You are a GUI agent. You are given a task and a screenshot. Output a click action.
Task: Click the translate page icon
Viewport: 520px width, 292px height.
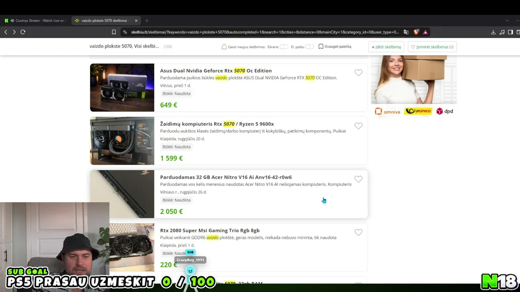coord(406,32)
